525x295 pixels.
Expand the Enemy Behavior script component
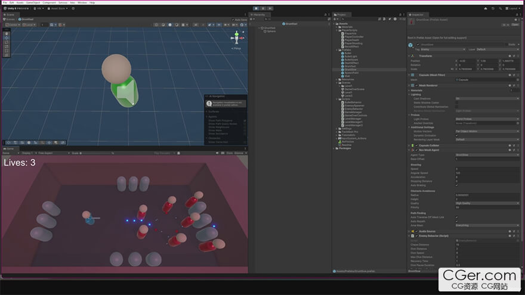409,236
